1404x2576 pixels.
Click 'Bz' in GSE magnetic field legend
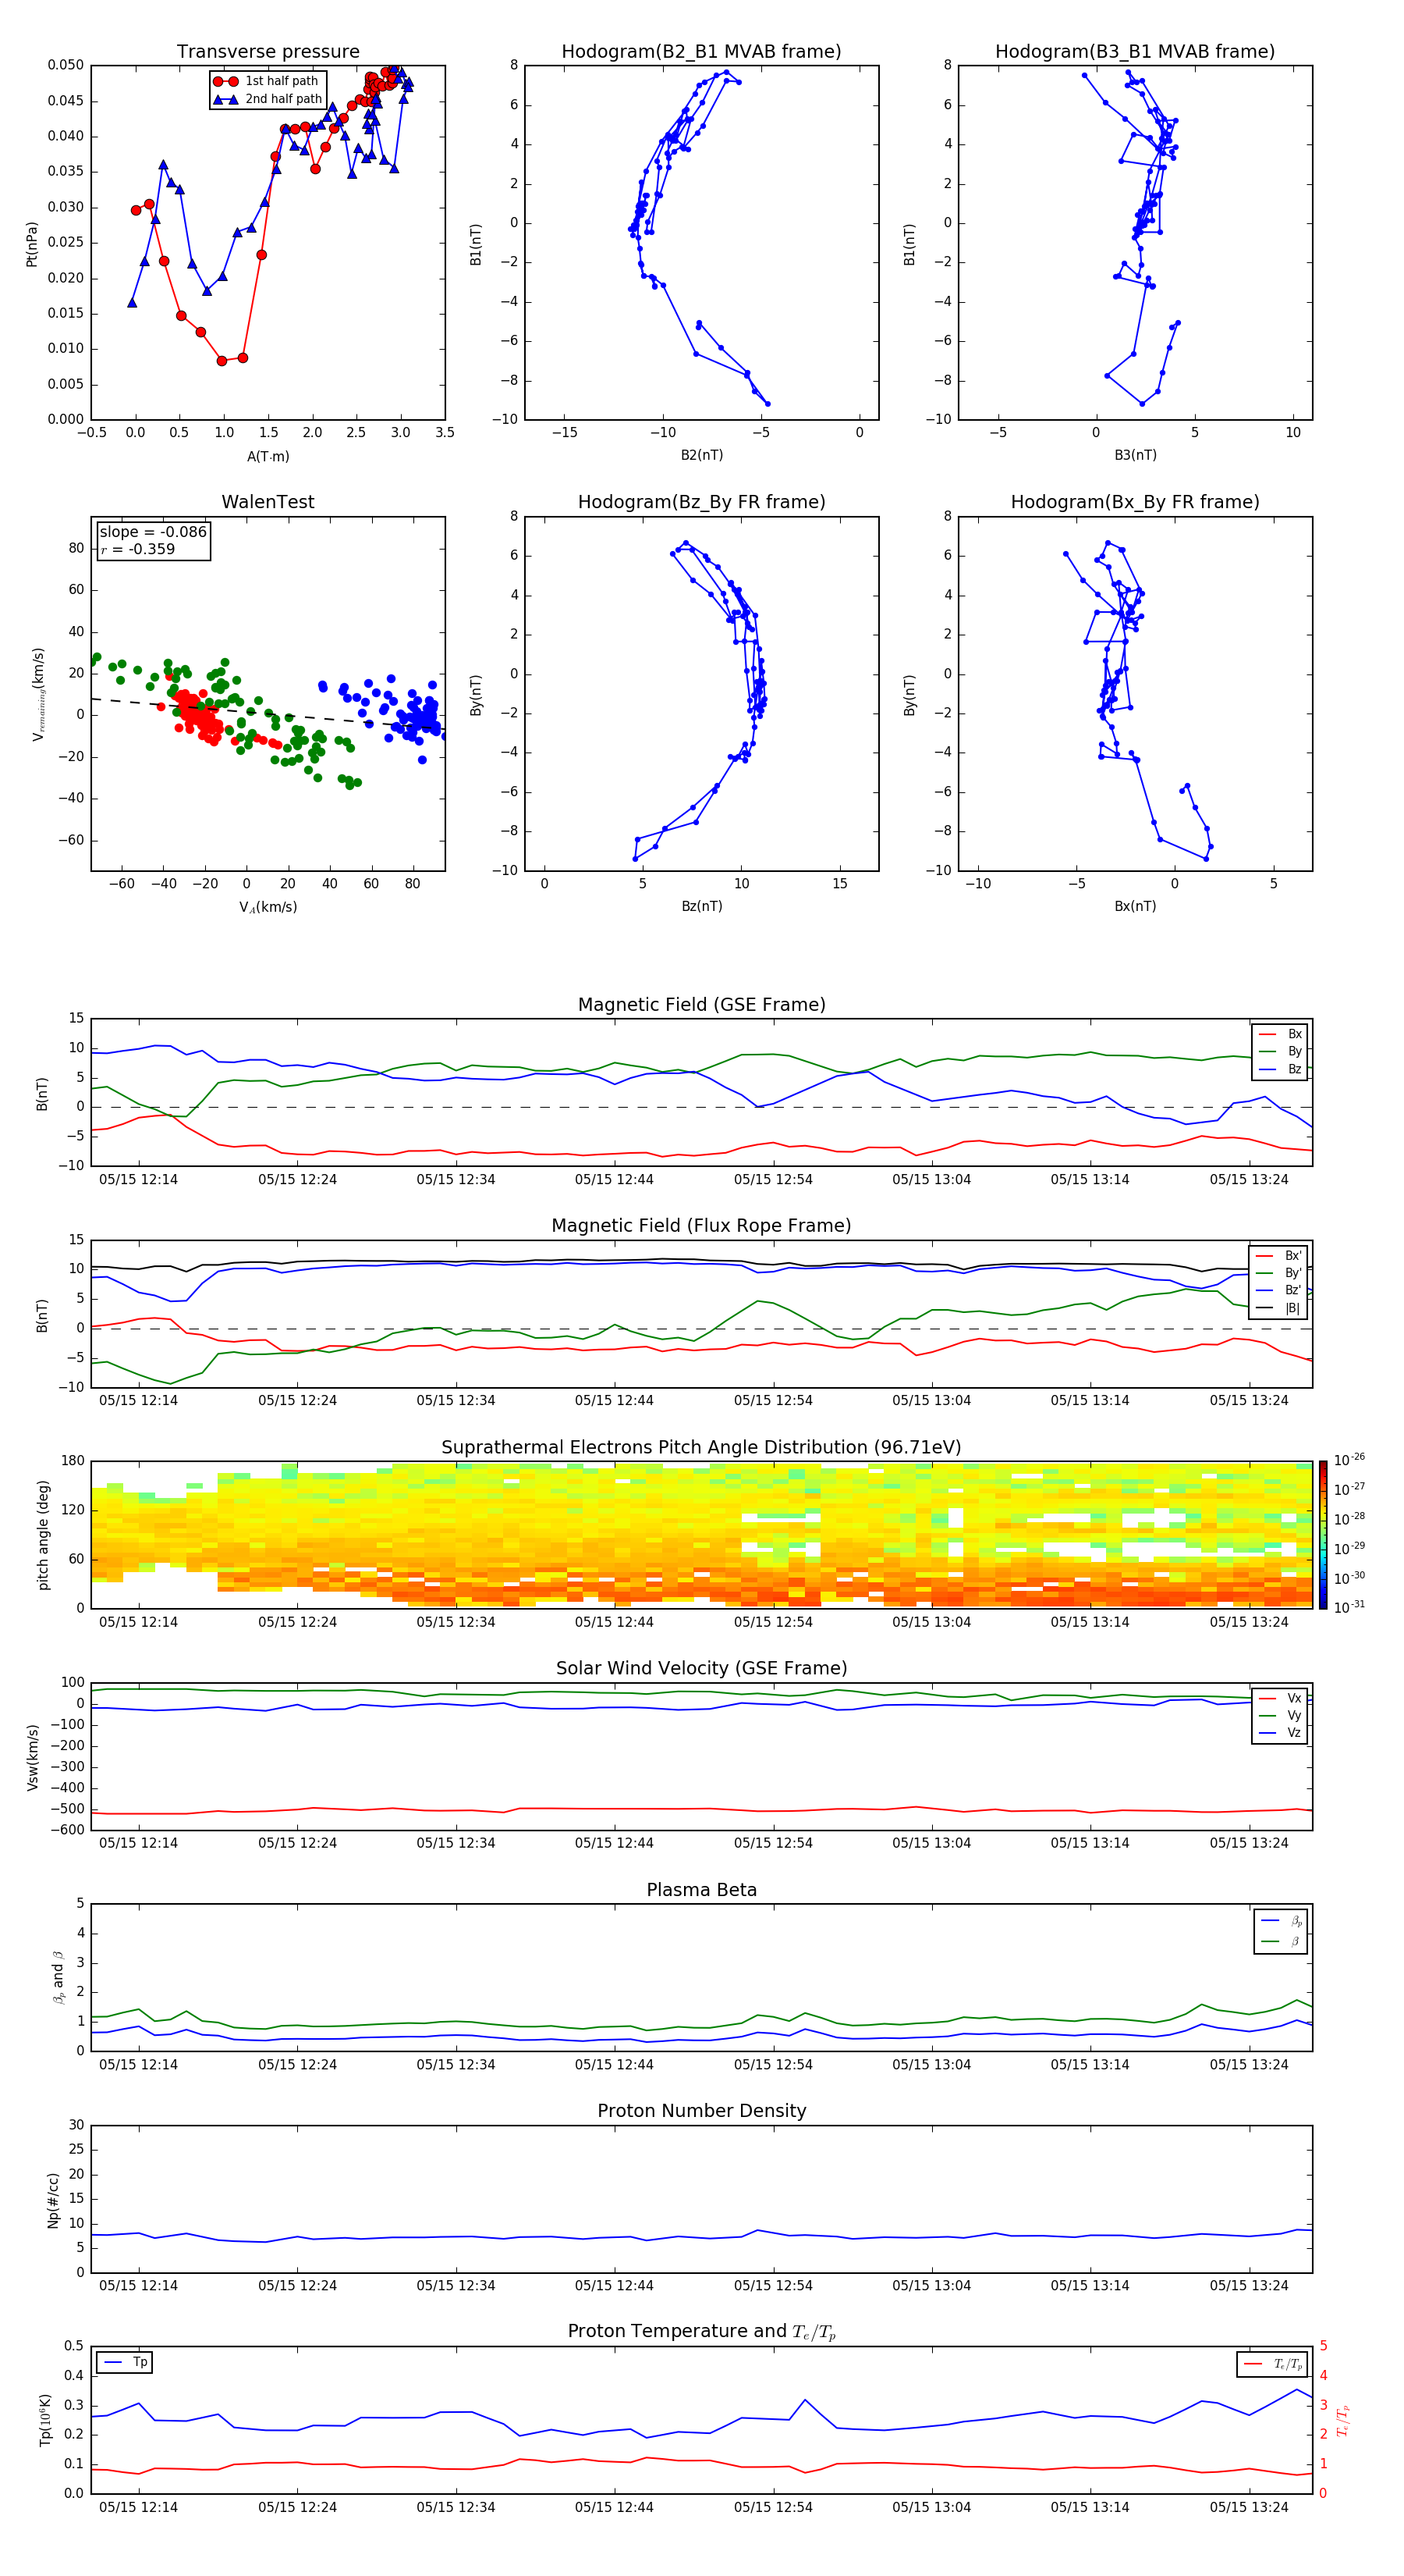click(1281, 1070)
